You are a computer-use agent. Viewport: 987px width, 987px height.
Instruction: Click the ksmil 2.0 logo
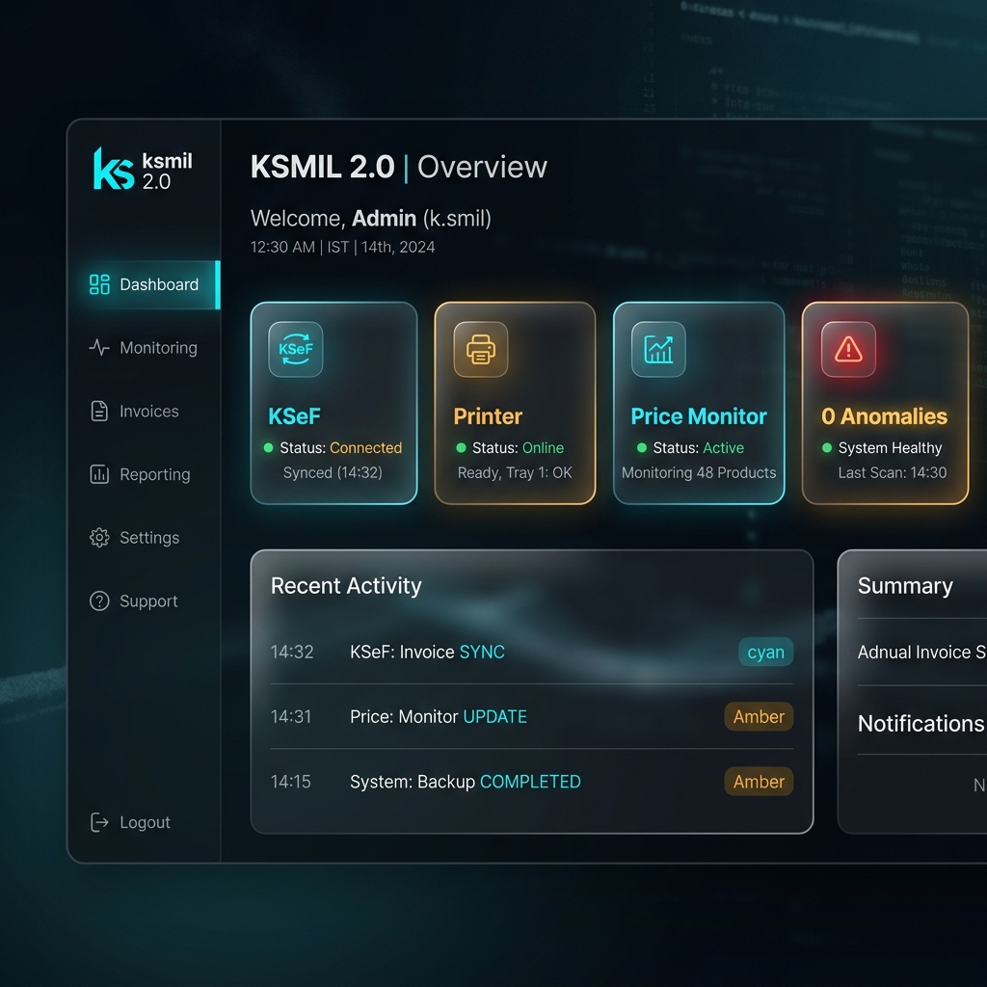[143, 169]
